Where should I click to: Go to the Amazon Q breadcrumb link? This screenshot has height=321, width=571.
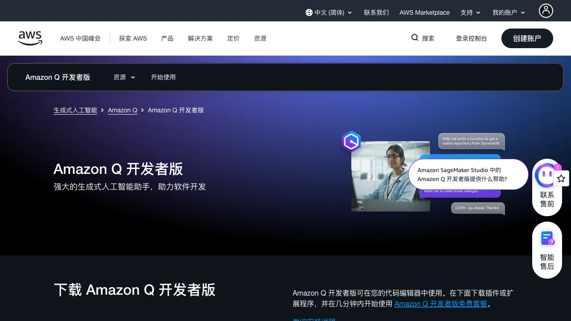tap(123, 110)
